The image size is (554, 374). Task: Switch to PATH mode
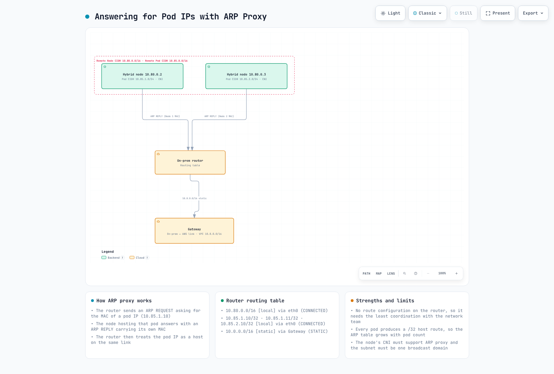pyautogui.click(x=366, y=274)
